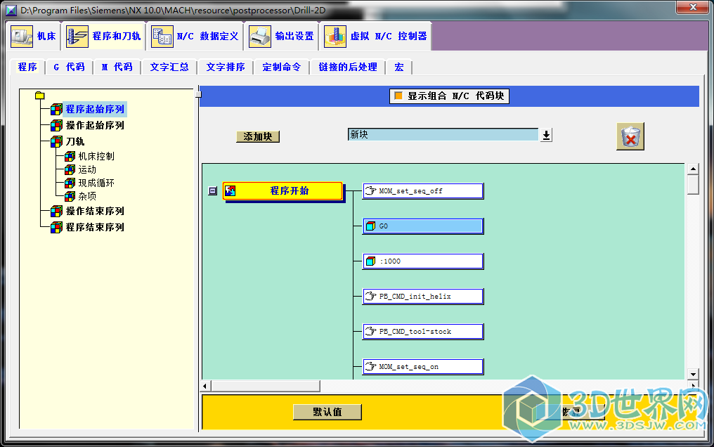Screen dimensions: 714x447
Task: Click the cube icon next to 程序起始序列
Action: [x=56, y=109]
